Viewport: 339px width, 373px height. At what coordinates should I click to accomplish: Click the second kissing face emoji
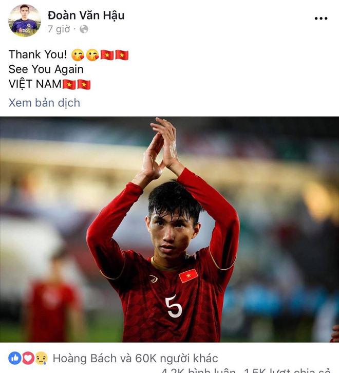point(92,55)
